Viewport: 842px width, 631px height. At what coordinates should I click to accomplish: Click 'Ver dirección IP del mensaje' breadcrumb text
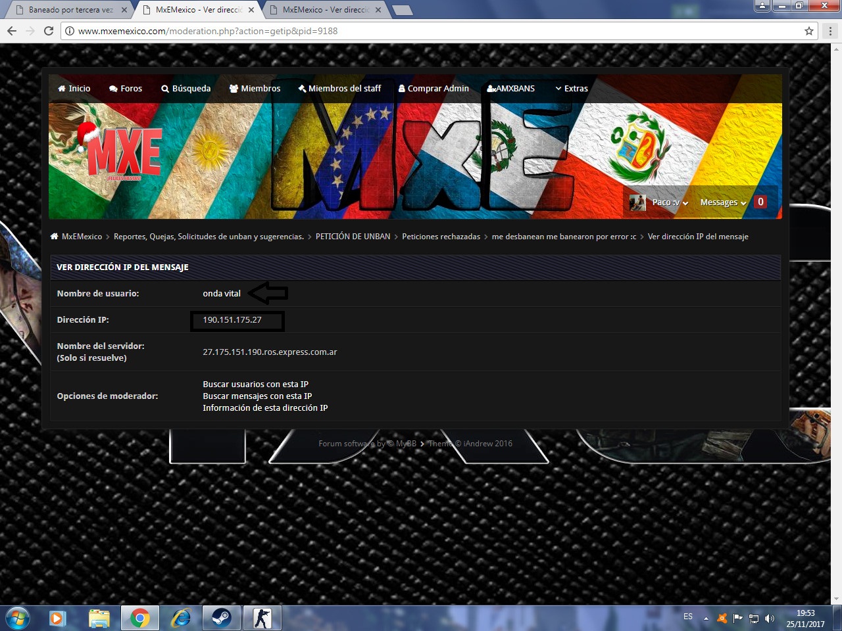tap(698, 237)
